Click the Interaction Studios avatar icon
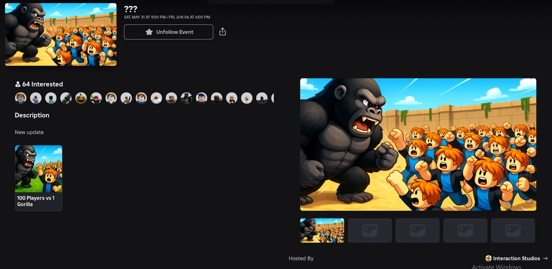This screenshot has width=552, height=269. coord(488,258)
